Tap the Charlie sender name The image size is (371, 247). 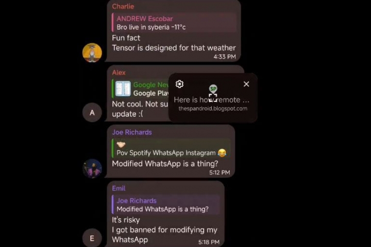pyautogui.click(x=123, y=6)
